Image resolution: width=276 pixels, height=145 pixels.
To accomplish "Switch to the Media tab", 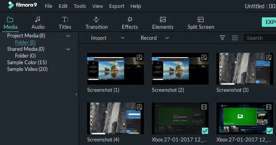I will pos(10,23).
